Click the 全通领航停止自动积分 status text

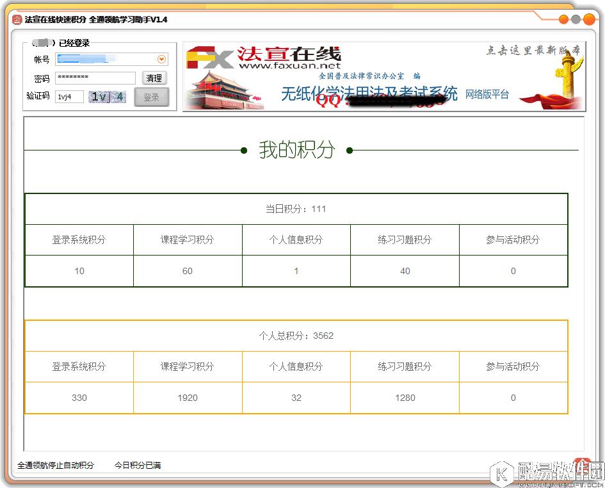coord(56,466)
